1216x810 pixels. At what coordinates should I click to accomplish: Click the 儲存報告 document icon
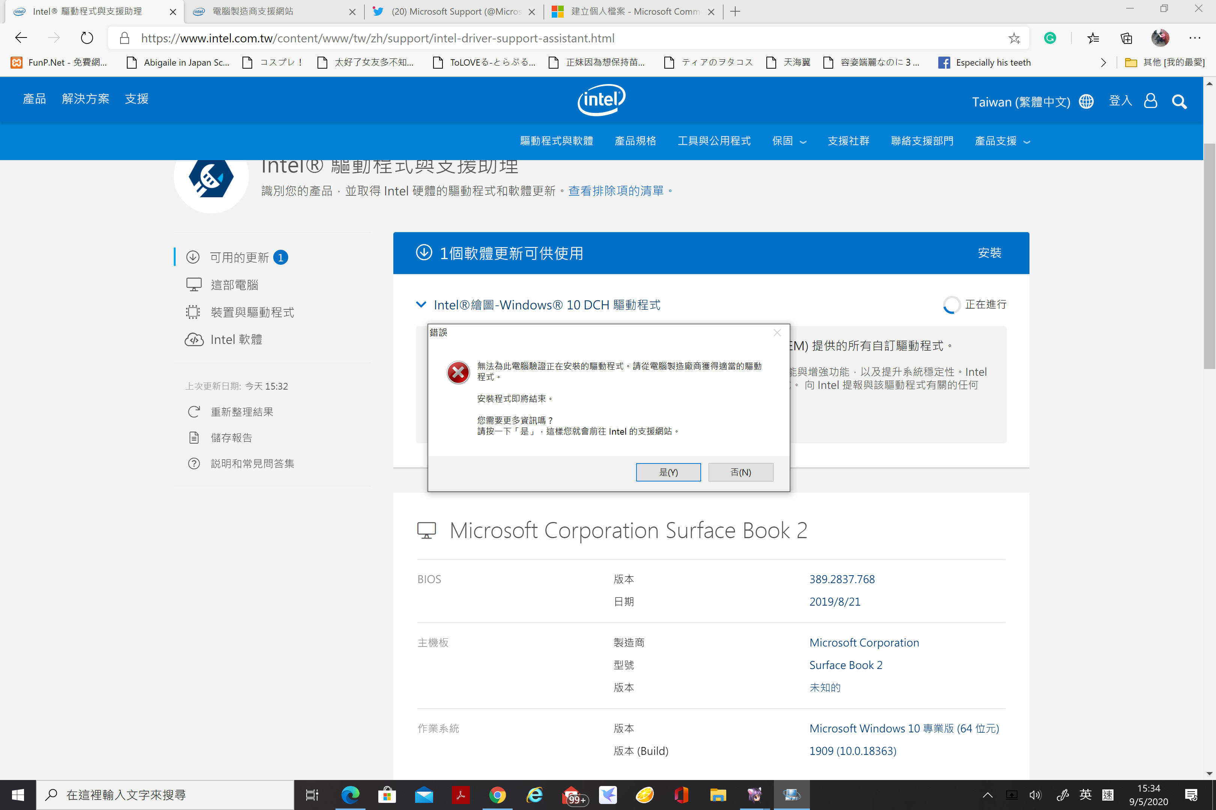[194, 437]
